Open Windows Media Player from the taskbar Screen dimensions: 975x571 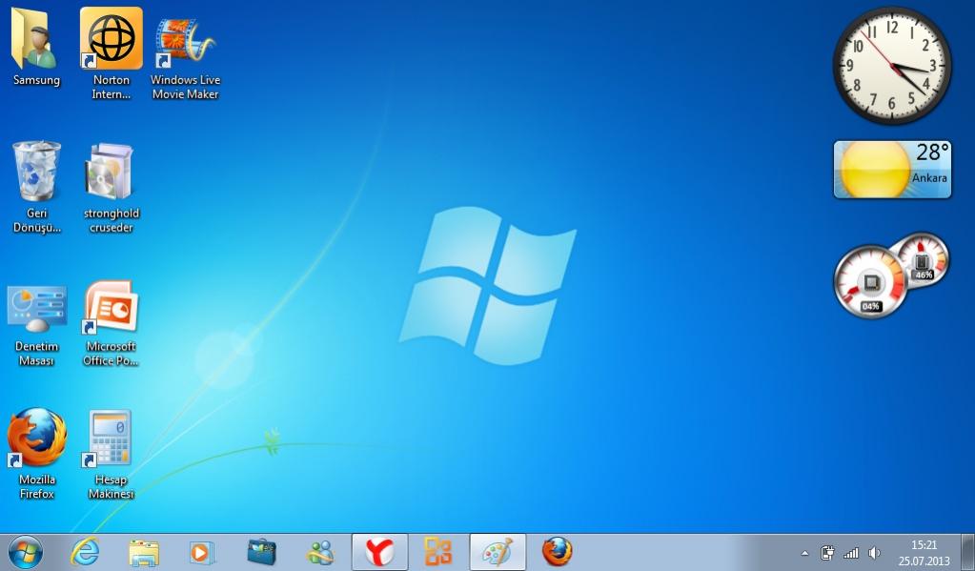202,552
